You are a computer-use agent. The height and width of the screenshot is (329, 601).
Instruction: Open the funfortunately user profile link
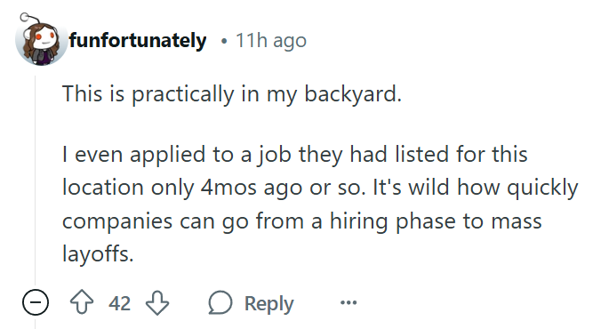138,40
